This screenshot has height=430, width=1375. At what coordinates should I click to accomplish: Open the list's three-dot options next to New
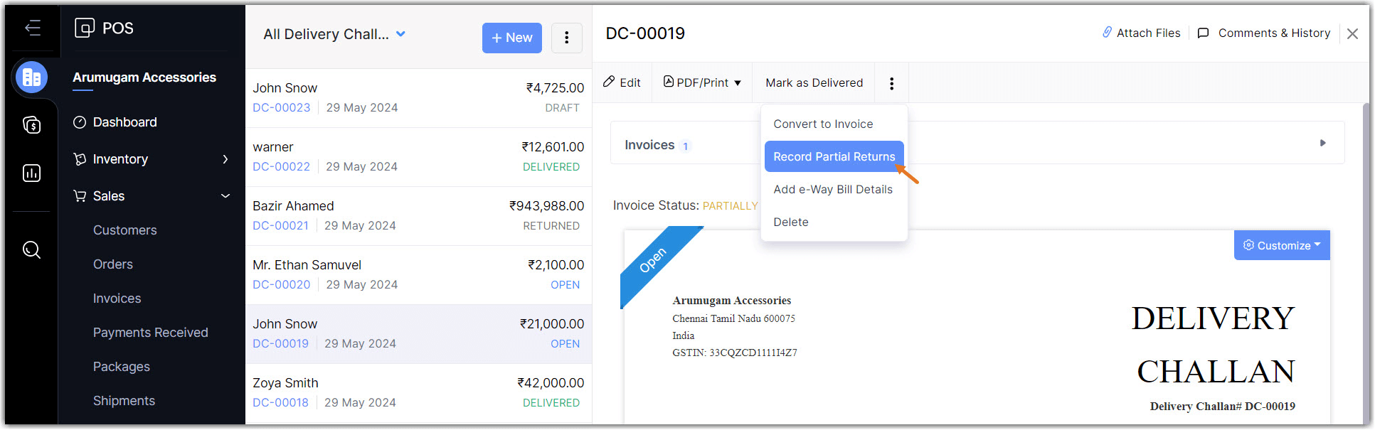pyautogui.click(x=566, y=38)
